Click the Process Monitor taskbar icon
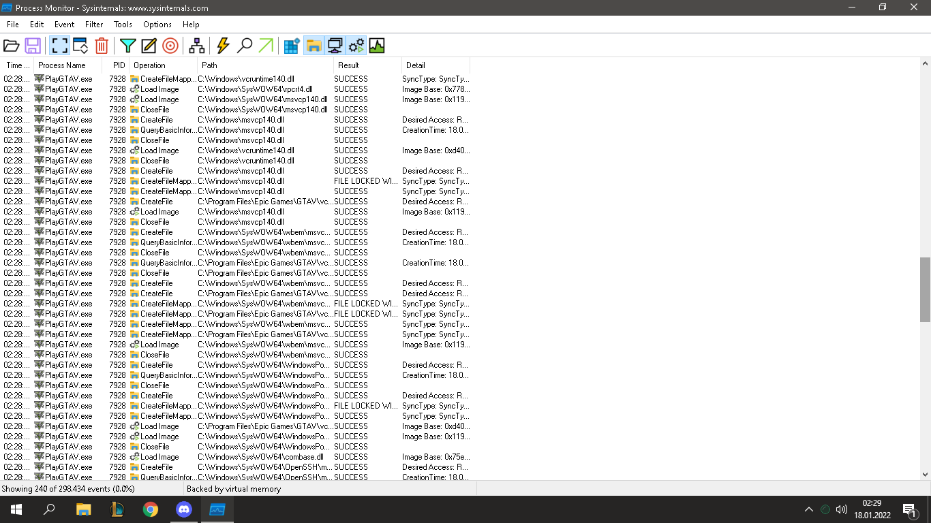The image size is (931, 523). pyautogui.click(x=217, y=509)
